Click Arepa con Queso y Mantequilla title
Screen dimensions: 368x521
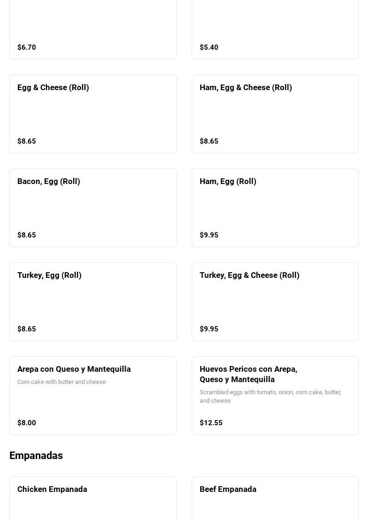[74, 369]
